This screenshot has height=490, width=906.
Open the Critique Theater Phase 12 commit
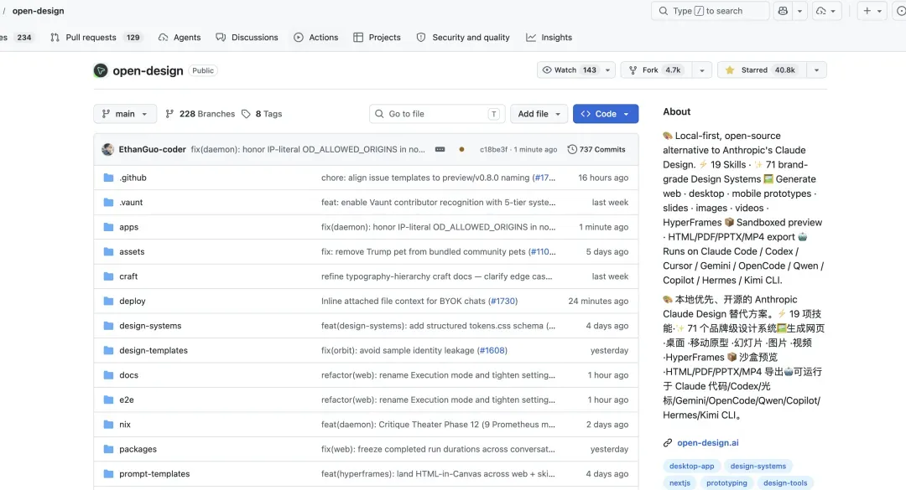coord(438,424)
